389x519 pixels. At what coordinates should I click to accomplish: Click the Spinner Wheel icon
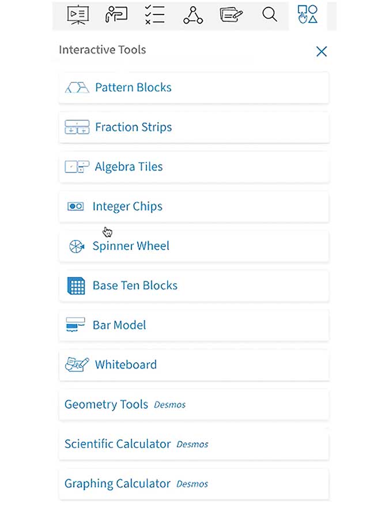(x=76, y=246)
